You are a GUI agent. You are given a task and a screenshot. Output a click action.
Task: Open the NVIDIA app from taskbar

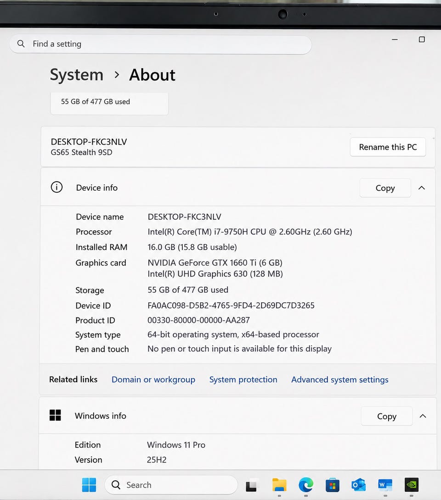click(412, 485)
